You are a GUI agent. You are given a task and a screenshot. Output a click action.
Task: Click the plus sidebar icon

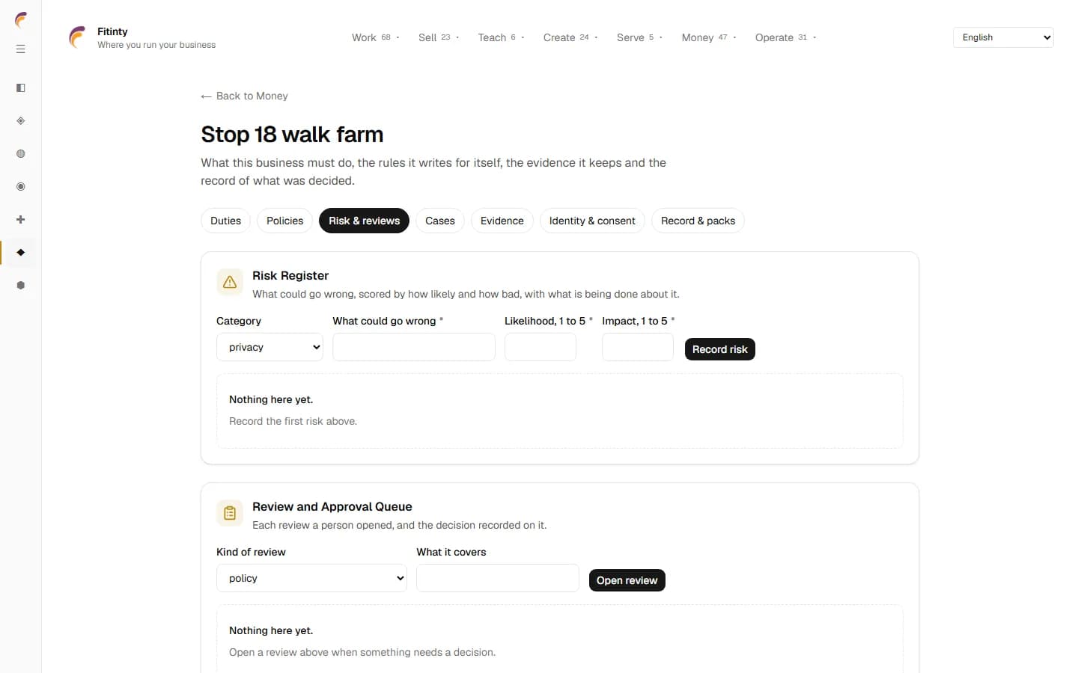tap(21, 220)
